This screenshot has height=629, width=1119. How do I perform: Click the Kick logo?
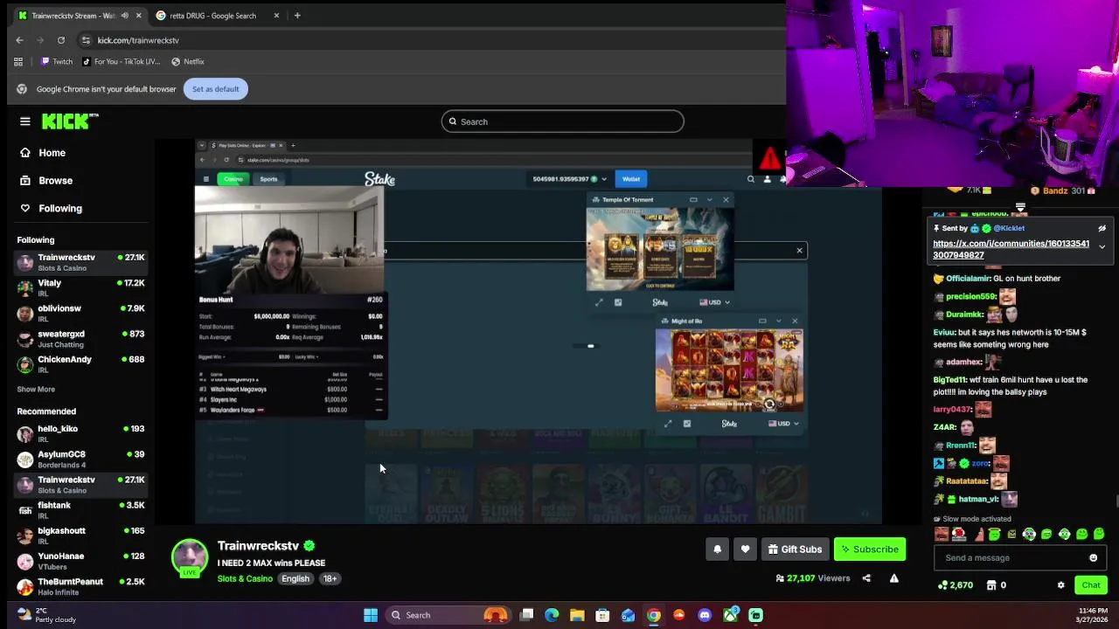click(70, 121)
